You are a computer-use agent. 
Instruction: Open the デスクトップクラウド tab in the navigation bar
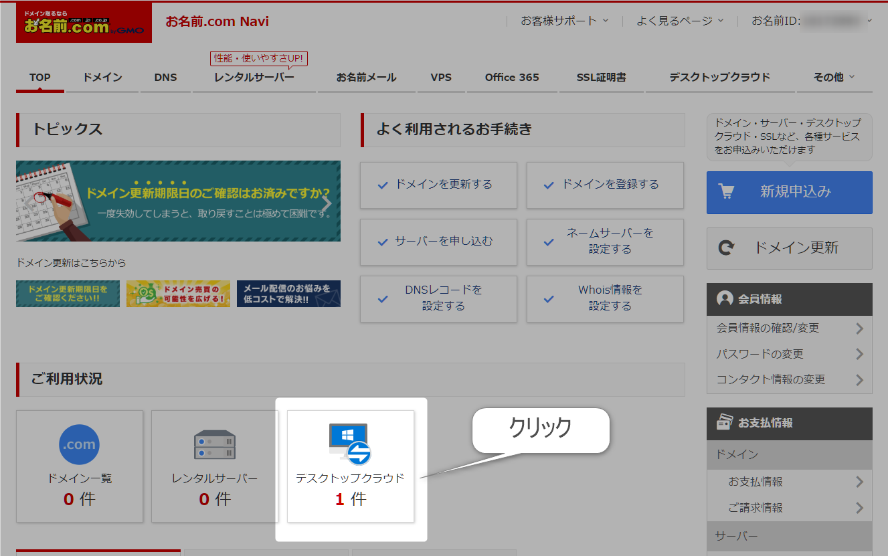719,78
